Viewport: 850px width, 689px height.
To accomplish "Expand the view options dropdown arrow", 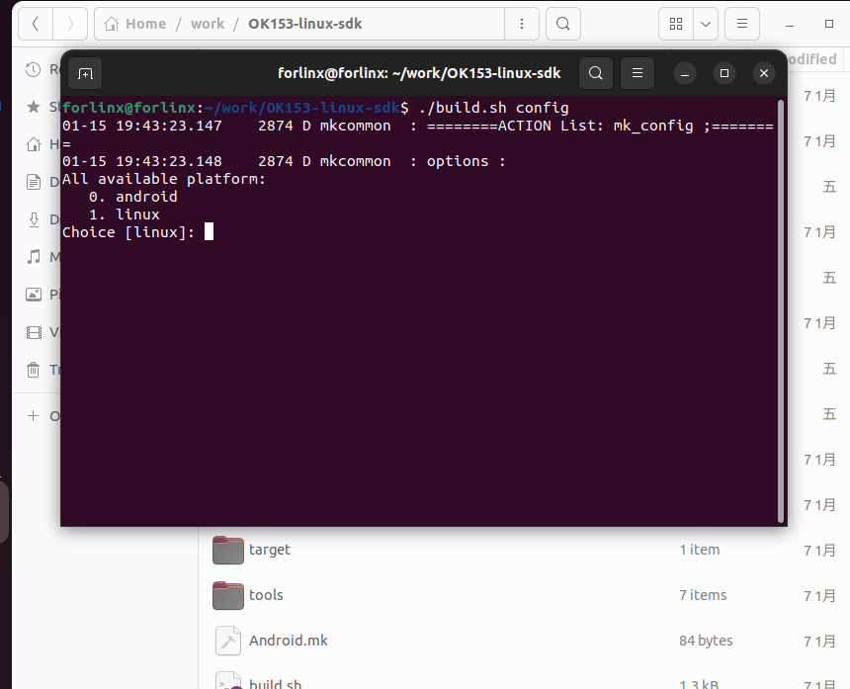I will tap(706, 24).
